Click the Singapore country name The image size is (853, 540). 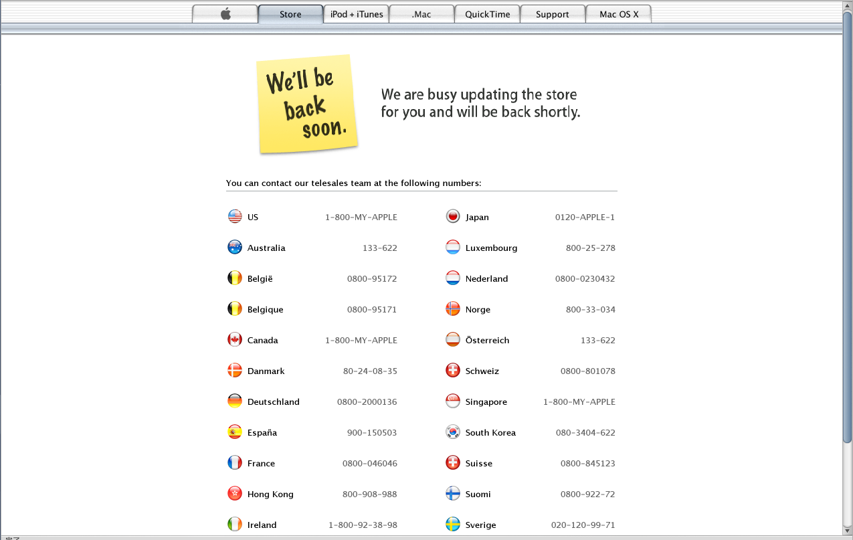pyautogui.click(x=486, y=402)
